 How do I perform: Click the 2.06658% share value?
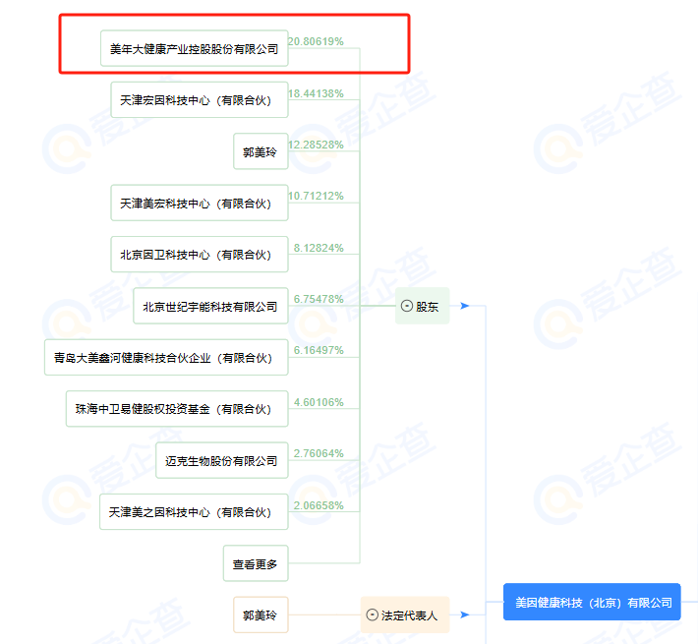click(319, 505)
